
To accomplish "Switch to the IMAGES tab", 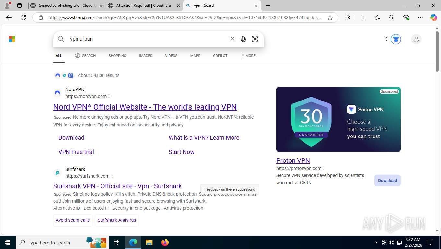I will (x=146, y=56).
